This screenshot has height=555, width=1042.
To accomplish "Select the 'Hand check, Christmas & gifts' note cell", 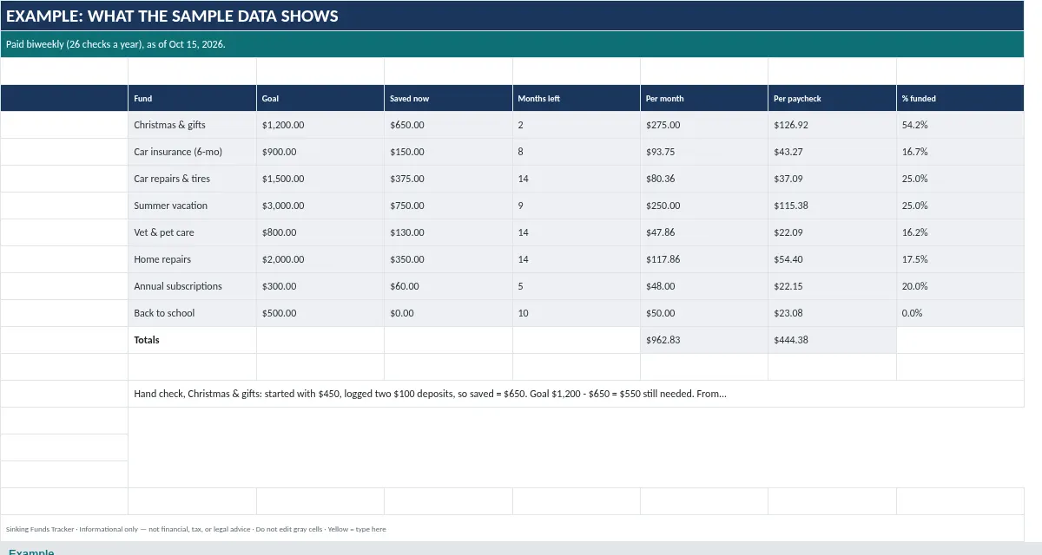I will point(577,394).
